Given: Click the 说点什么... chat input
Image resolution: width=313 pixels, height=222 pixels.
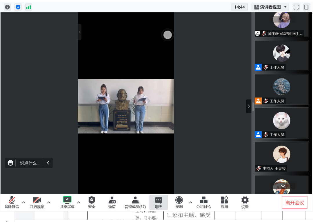Looking at the screenshot, I should tap(29, 163).
